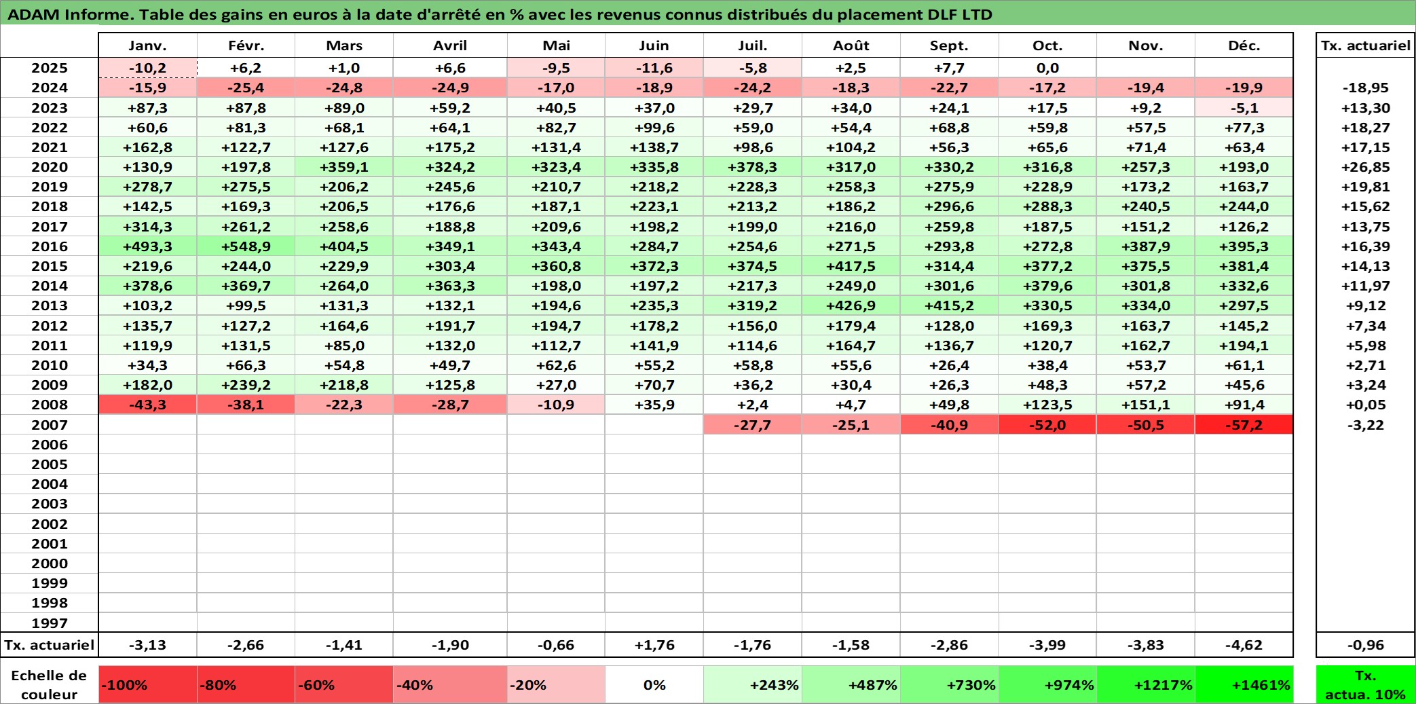Image resolution: width=1416 pixels, height=704 pixels.
Task: Select the 2007 row label
Action: coord(50,425)
